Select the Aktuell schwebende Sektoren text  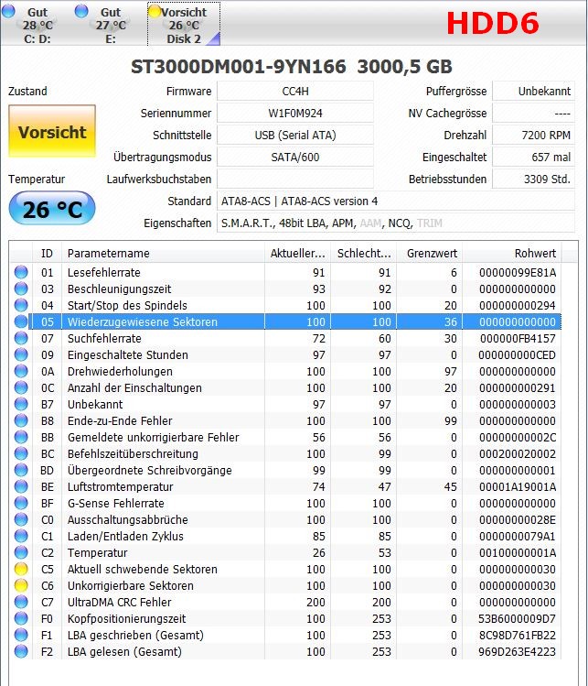tap(143, 569)
